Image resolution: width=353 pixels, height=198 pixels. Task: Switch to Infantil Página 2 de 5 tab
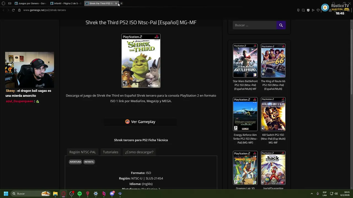click(x=66, y=3)
